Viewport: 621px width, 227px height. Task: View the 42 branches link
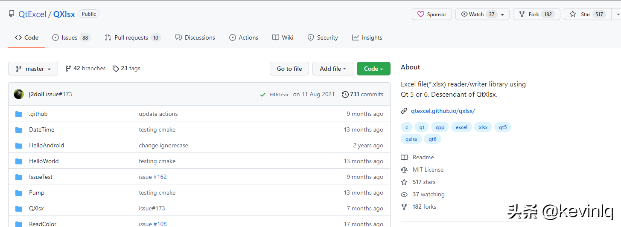[x=85, y=68]
